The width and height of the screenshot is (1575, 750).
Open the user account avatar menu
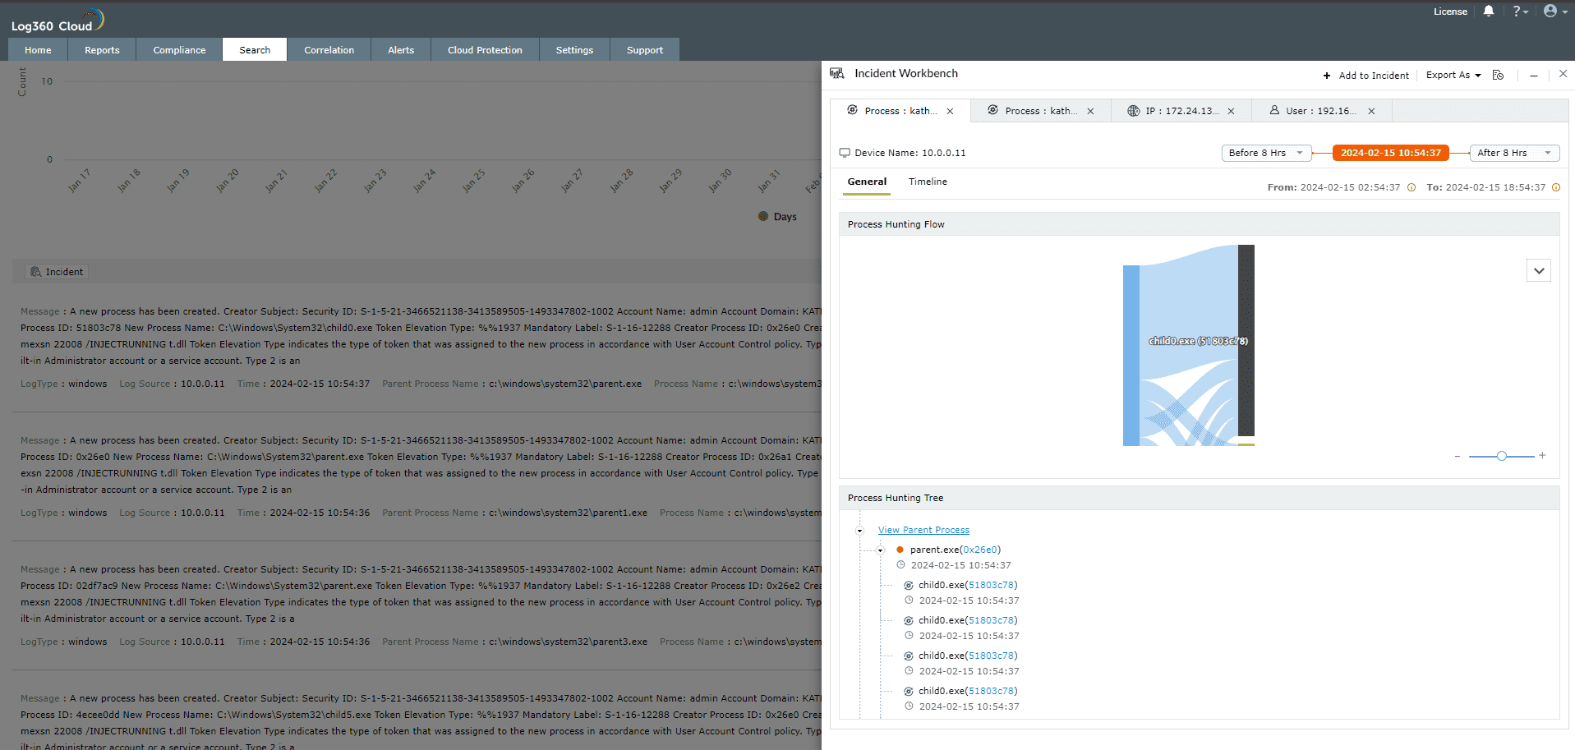pos(1555,11)
